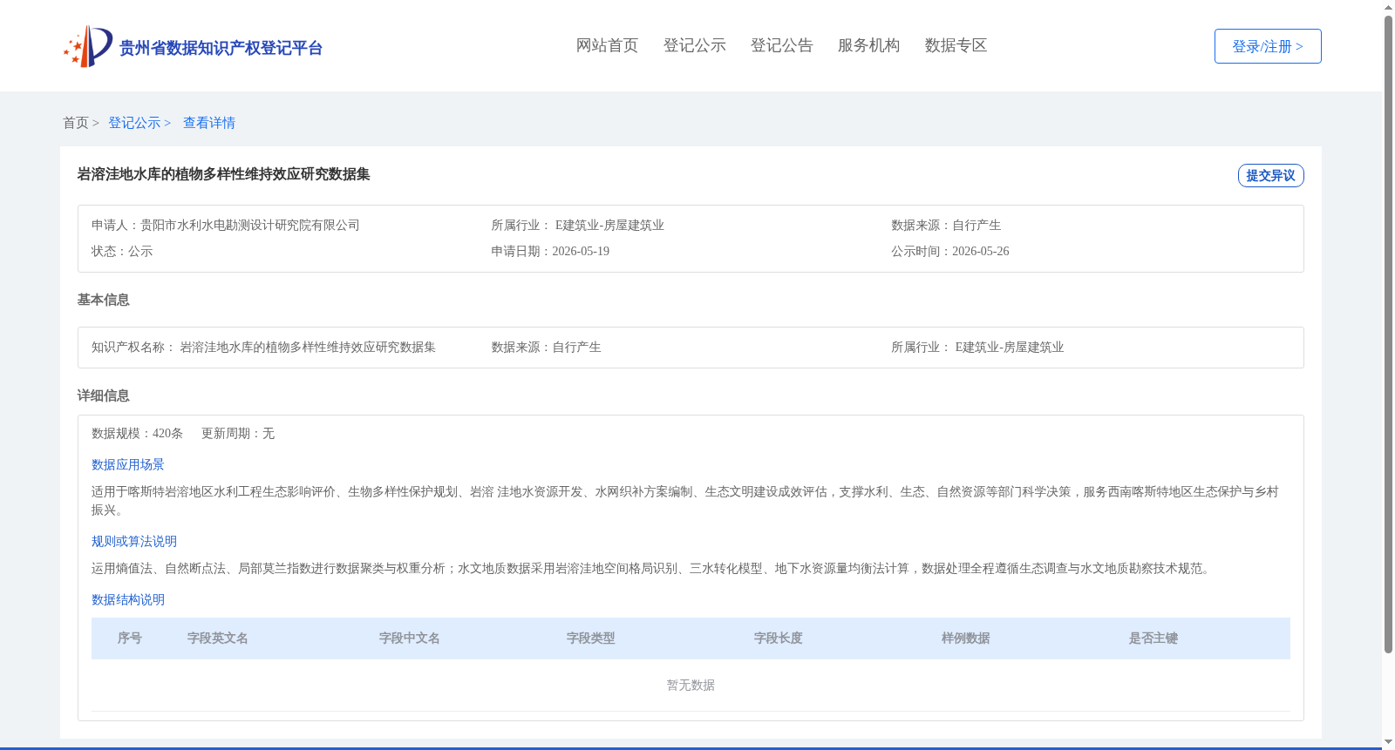Open the 登记公示 navigation item
Screen dimensions: 1395x750
click(694, 45)
